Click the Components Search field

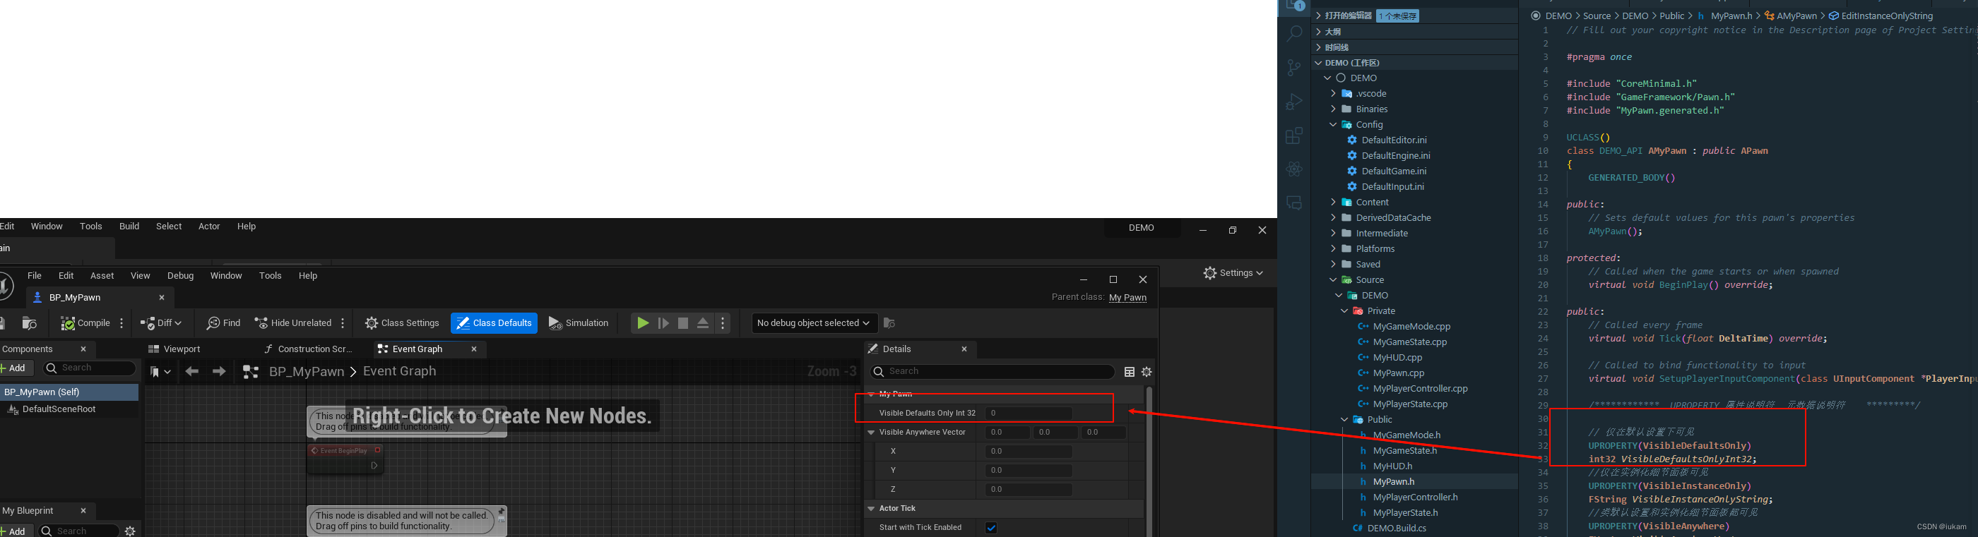point(89,368)
